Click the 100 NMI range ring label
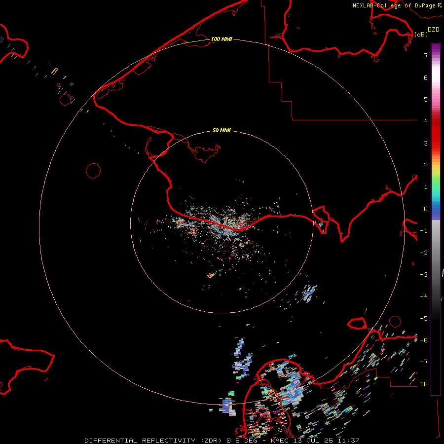 (x=222, y=39)
